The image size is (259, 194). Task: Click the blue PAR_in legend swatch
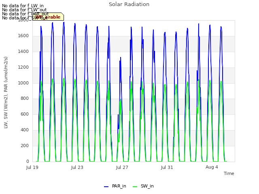pos(106,187)
